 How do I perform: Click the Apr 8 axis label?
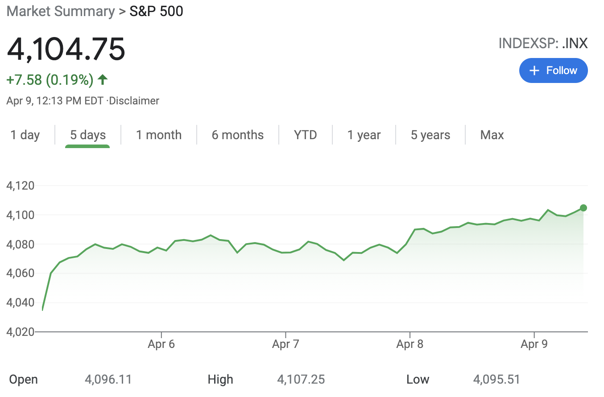pos(410,344)
